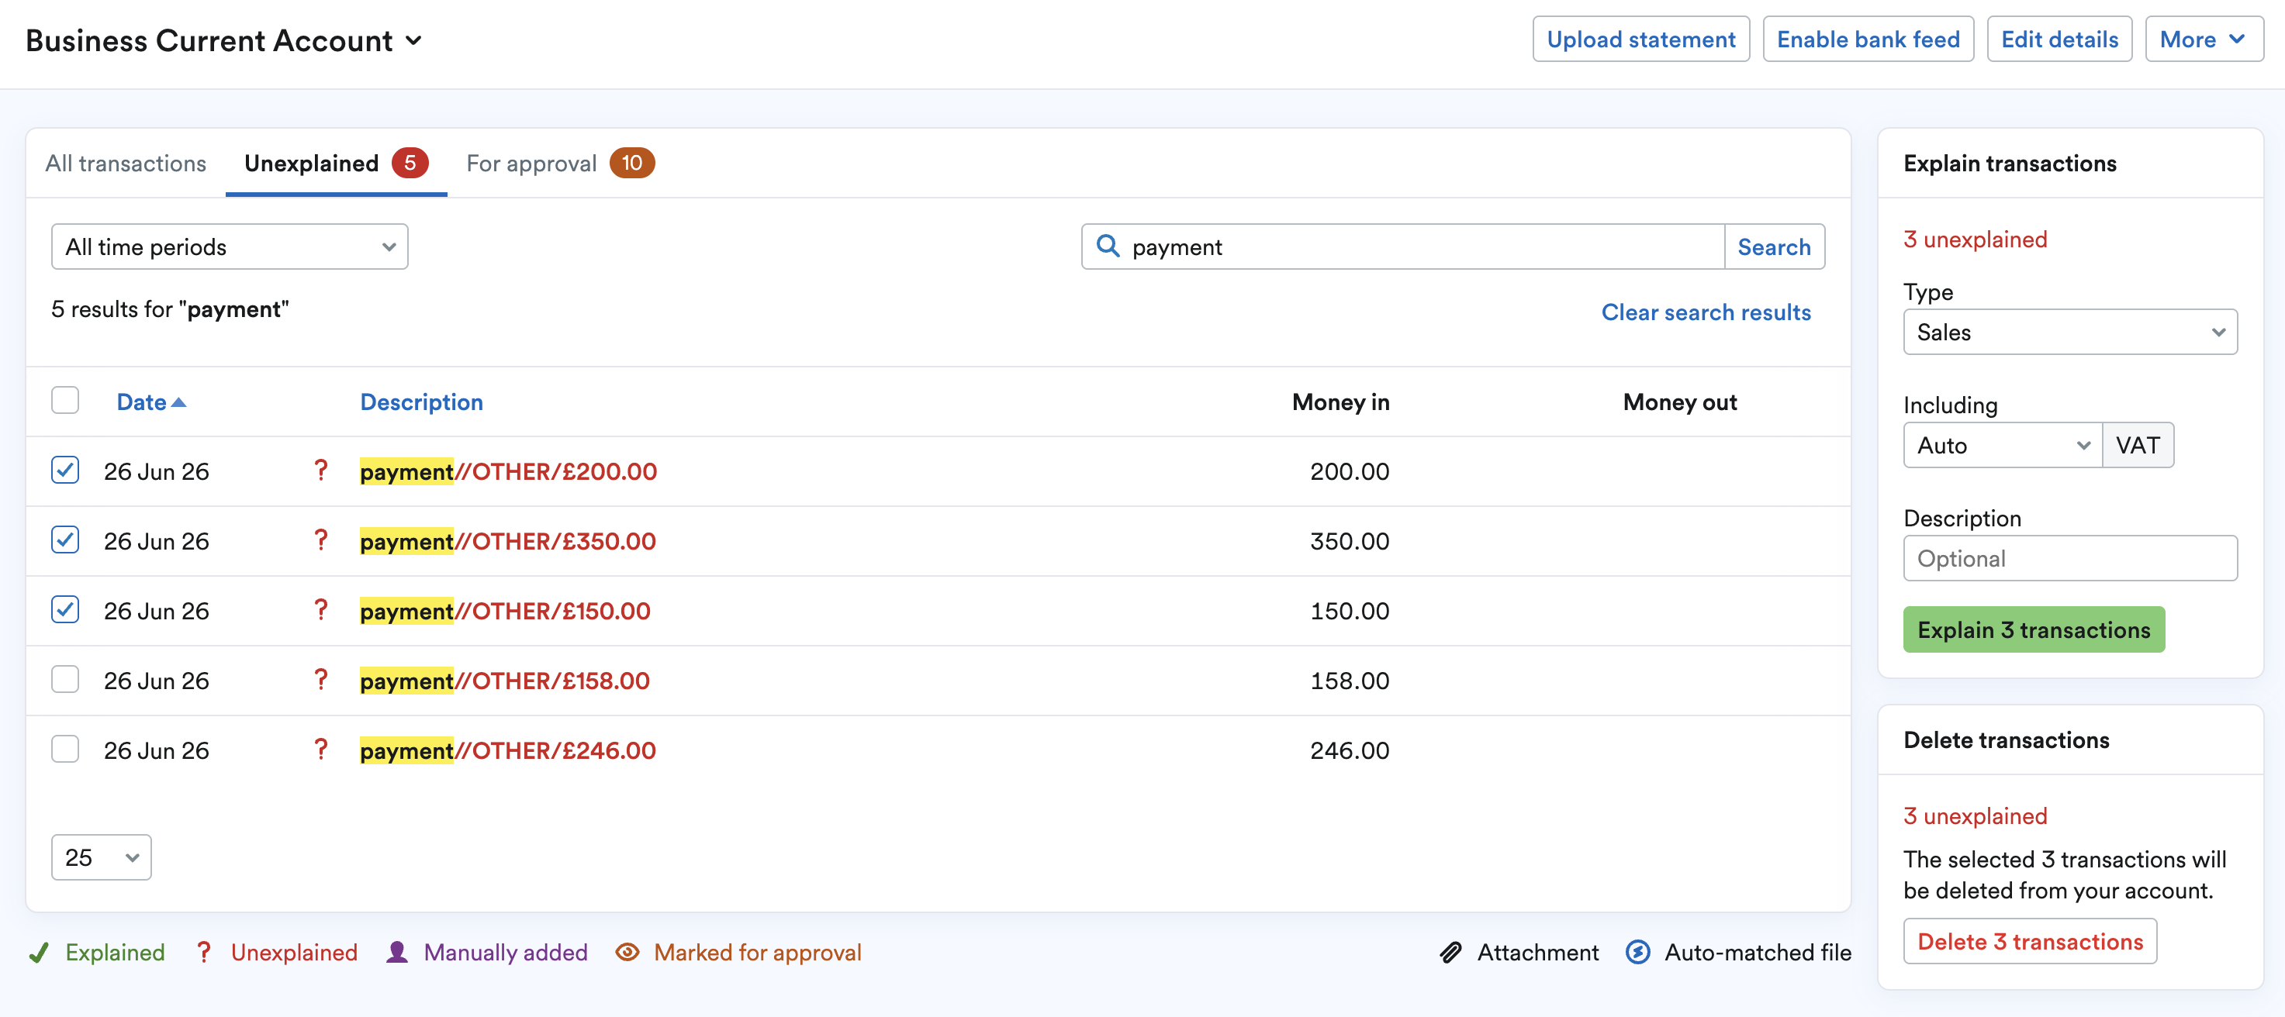Click Clear search results link
Screen dimensions: 2285x1017
tap(1706, 312)
